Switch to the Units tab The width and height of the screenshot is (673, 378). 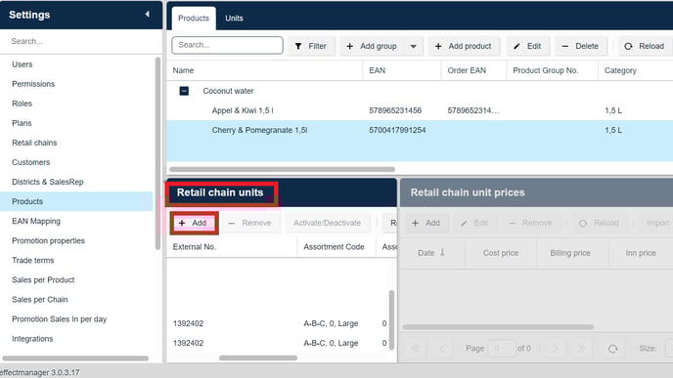234,18
